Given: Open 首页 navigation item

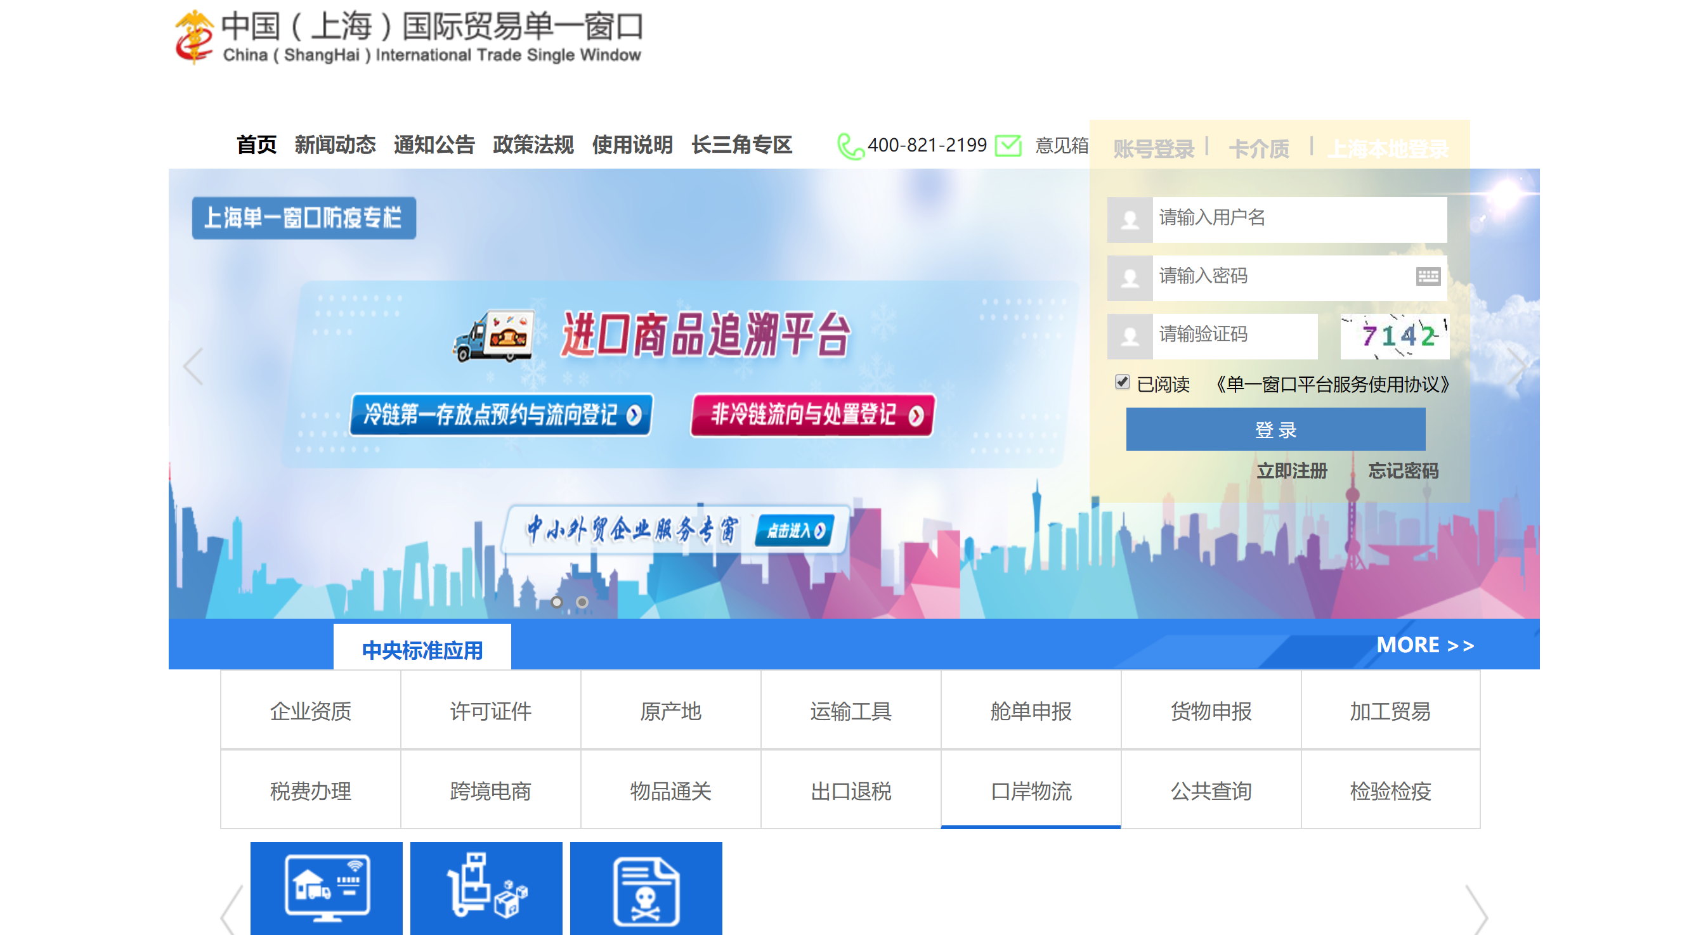Looking at the screenshot, I should [256, 145].
